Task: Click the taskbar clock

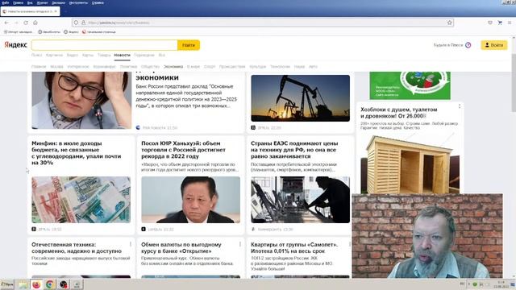Action: click(501, 284)
